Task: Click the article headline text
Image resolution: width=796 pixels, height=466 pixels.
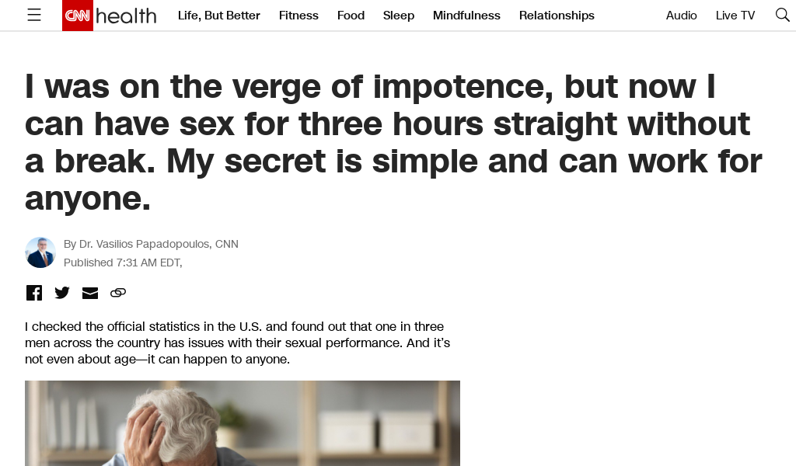Action: [x=393, y=142]
